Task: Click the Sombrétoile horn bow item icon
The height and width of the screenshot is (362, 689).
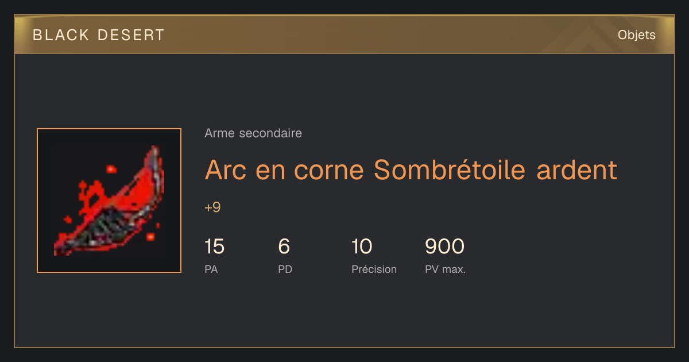Action: pyautogui.click(x=109, y=201)
